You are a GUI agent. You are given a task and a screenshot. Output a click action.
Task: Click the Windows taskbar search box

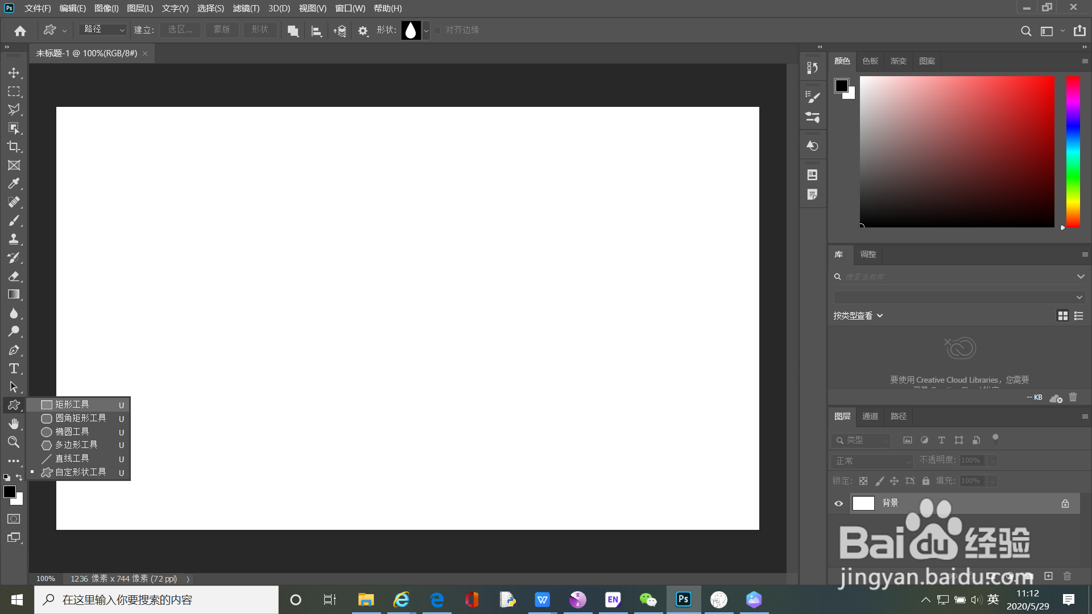(x=156, y=600)
